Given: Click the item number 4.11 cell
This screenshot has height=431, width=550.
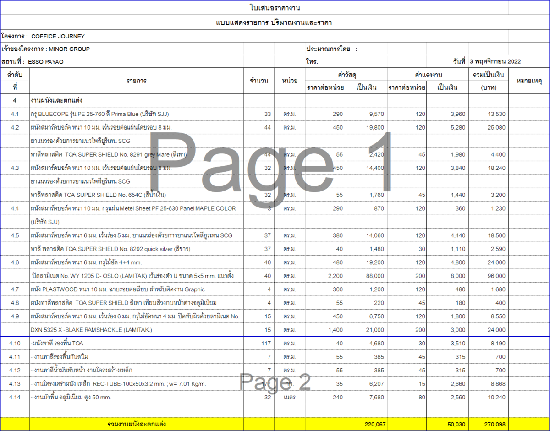Looking at the screenshot, I should click(x=15, y=357).
